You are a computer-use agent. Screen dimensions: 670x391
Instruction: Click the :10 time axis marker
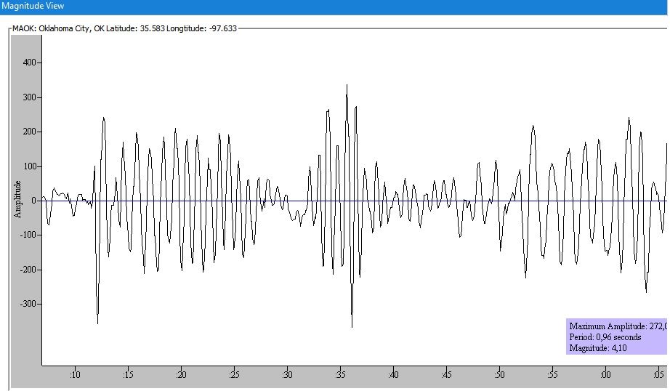coord(75,375)
